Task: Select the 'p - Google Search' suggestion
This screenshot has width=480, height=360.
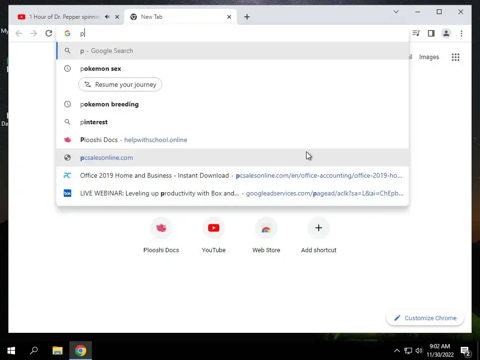Action: 232,51
